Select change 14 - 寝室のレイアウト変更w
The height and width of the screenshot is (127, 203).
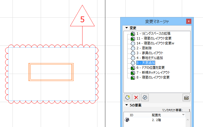point(155,43)
